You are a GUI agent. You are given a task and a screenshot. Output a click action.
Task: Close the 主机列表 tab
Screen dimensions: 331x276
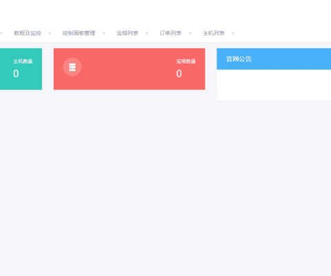point(233,33)
